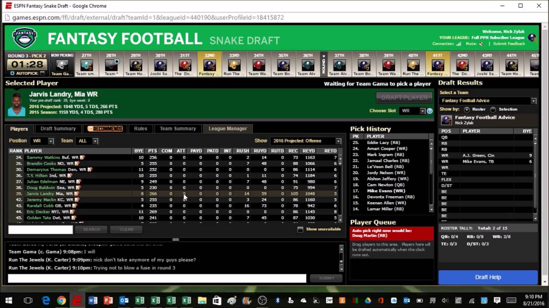Image resolution: width=549 pixels, height=308 pixels.
Task: Switch to the Rules tab
Action: point(141,128)
